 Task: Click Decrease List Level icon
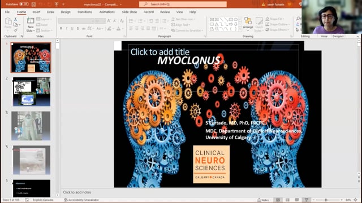coord(151,21)
